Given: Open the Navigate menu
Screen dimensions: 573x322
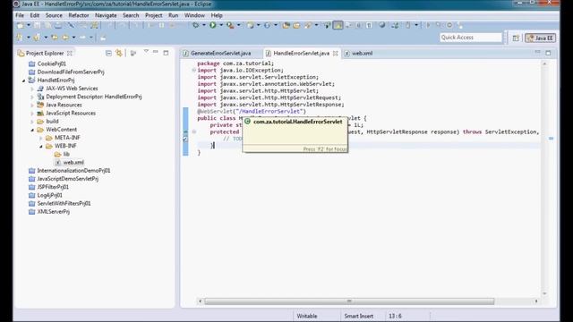Looking at the screenshot, I should click(106, 15).
